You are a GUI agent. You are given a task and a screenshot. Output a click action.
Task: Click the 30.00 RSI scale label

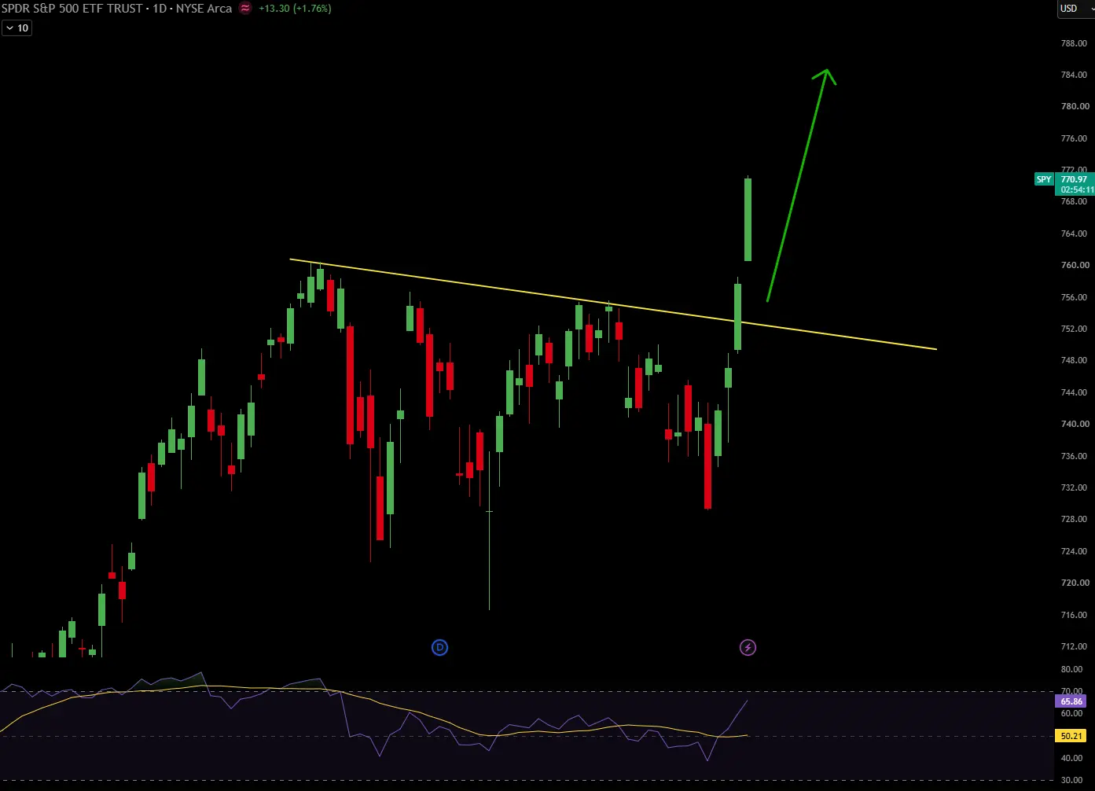1071,780
